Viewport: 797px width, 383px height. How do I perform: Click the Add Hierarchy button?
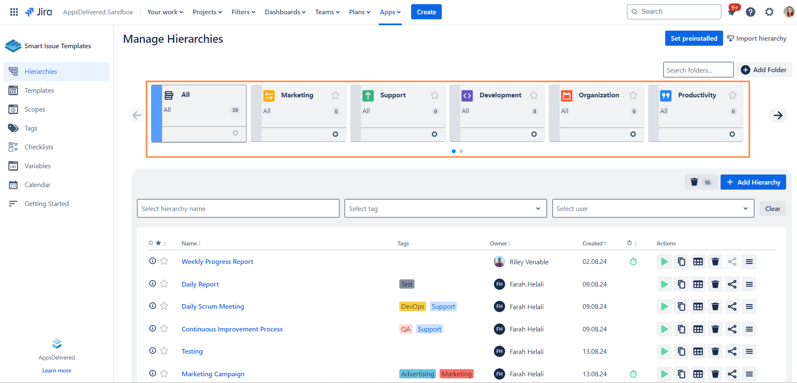pyautogui.click(x=753, y=182)
